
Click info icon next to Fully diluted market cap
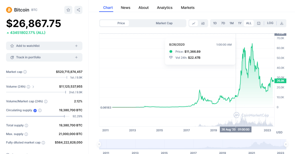[x=43, y=143]
